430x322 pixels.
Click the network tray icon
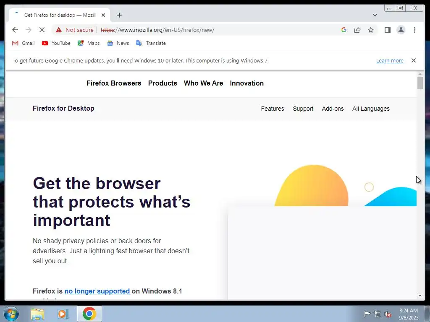(378, 314)
